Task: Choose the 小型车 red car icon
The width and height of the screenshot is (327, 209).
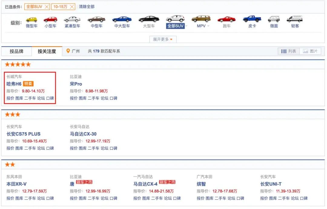Action: click(50, 19)
